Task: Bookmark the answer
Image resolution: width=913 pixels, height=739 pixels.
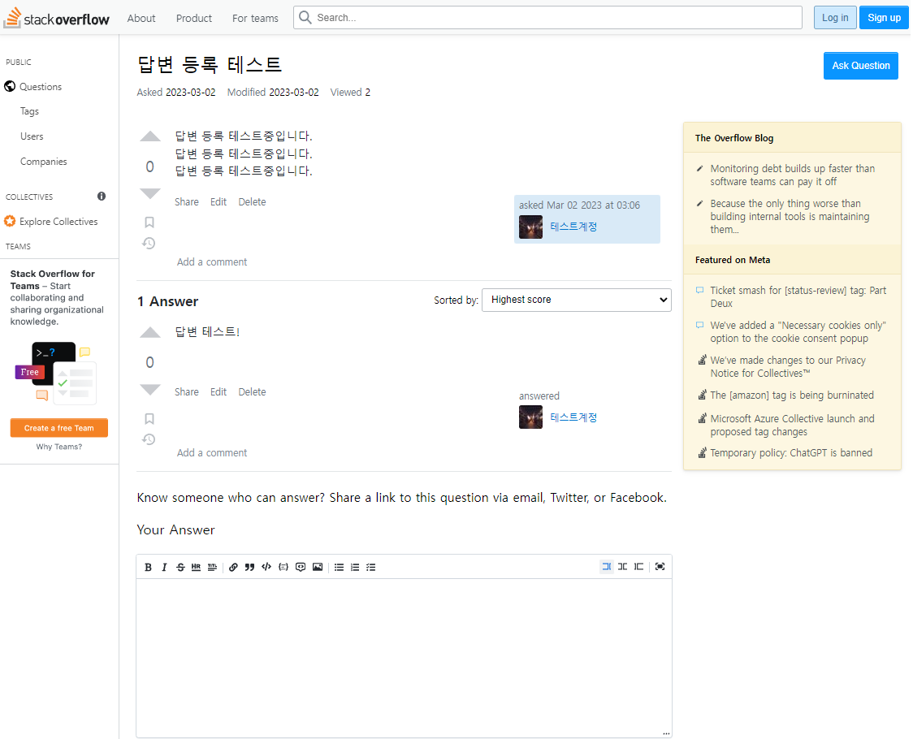Action: tap(149, 418)
